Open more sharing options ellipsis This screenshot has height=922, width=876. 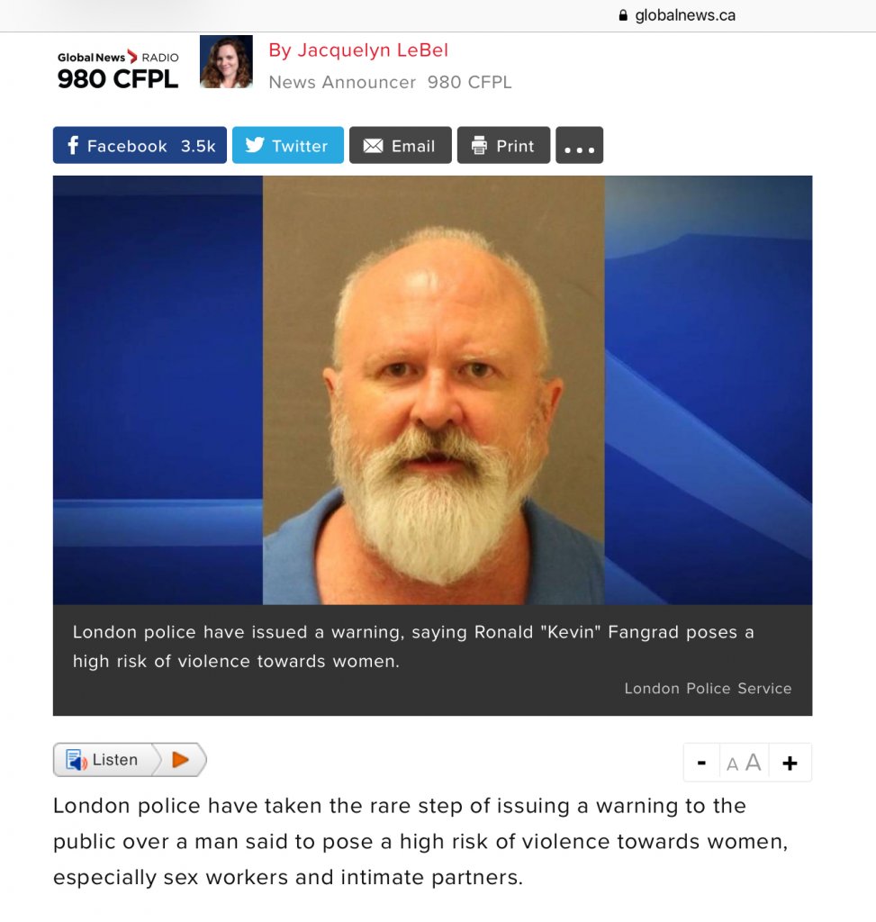(x=579, y=145)
